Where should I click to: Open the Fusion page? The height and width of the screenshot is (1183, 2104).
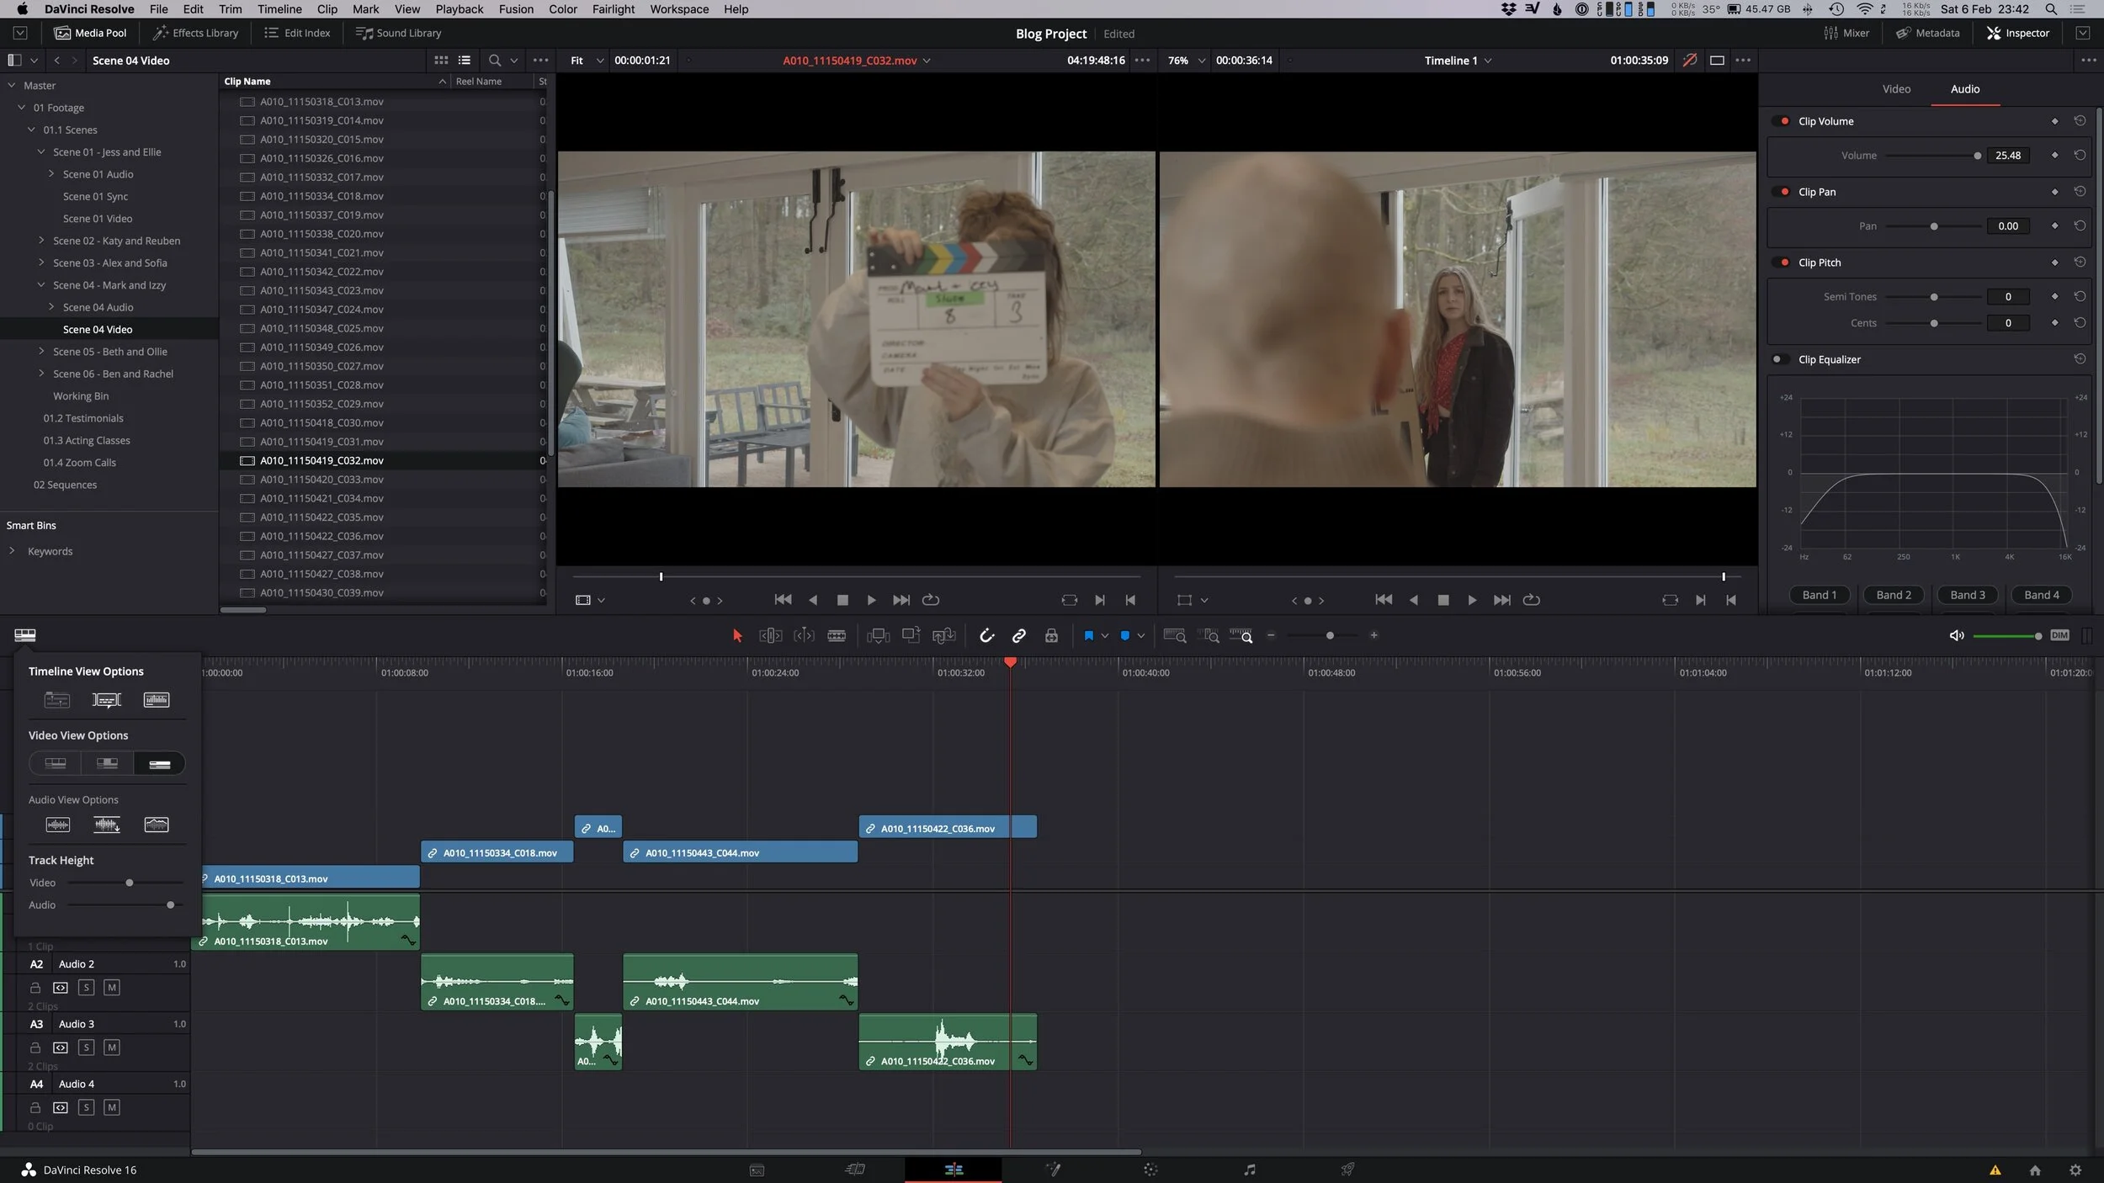click(1052, 1169)
